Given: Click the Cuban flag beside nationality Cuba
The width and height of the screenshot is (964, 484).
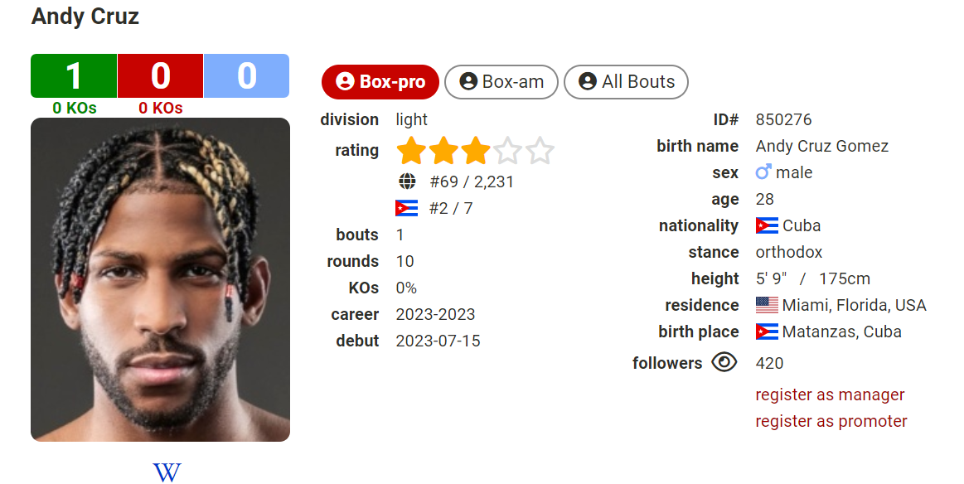Looking at the screenshot, I should 767,225.
